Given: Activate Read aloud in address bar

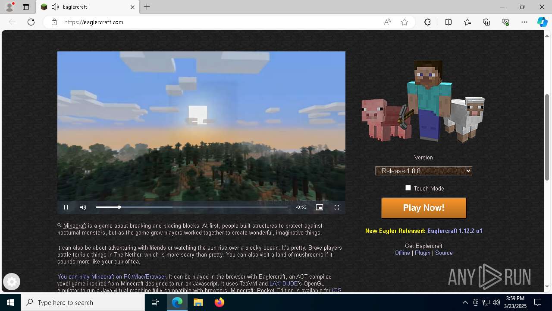Looking at the screenshot, I should pos(387,22).
